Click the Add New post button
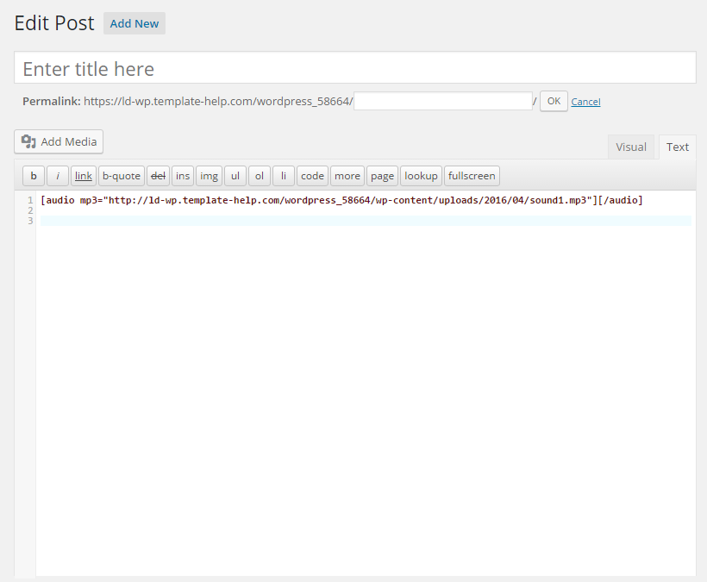707x582 pixels. coord(135,23)
